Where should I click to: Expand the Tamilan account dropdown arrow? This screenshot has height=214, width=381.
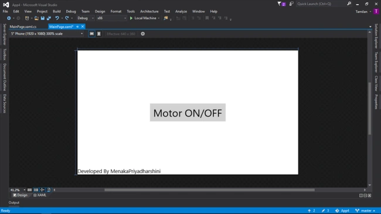coord(370,12)
